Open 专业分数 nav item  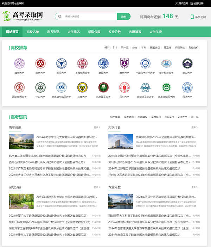(115, 32)
